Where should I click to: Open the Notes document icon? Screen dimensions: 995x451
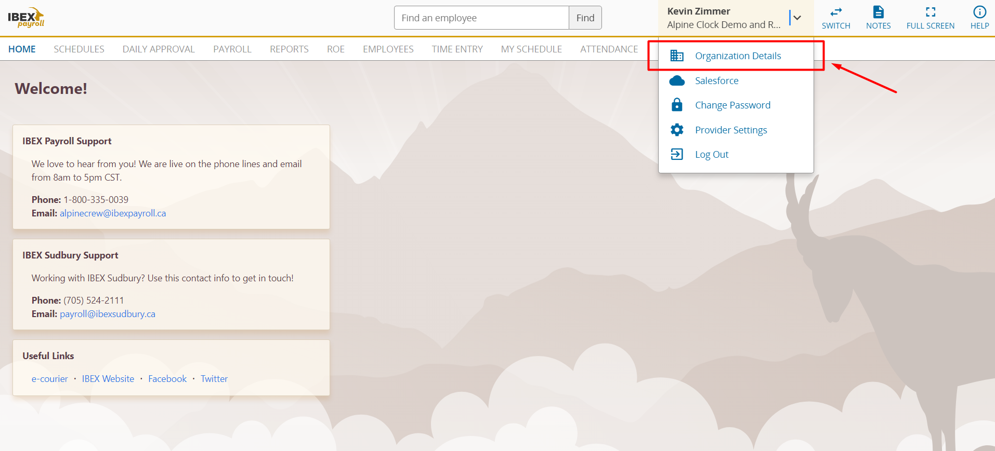click(878, 12)
